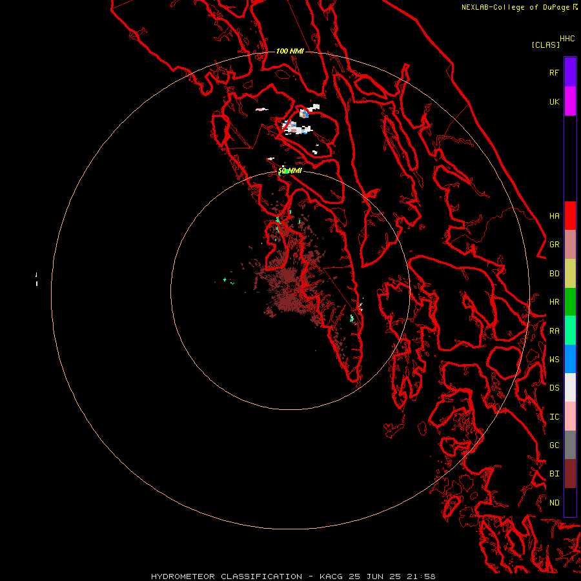Click the red HA legend color swatch
581x581 pixels.
click(570, 216)
